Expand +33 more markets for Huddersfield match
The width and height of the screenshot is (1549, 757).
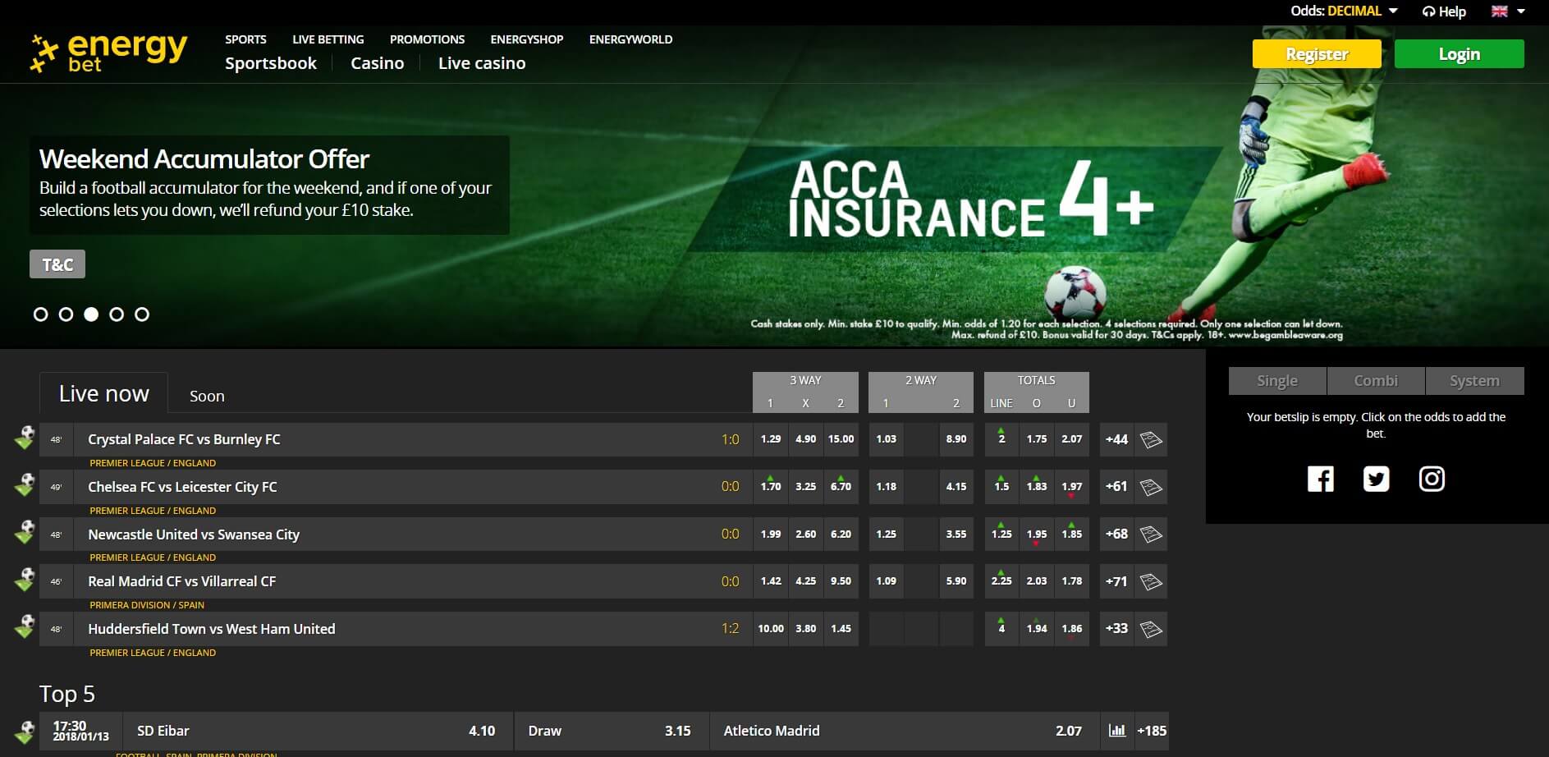click(x=1116, y=629)
